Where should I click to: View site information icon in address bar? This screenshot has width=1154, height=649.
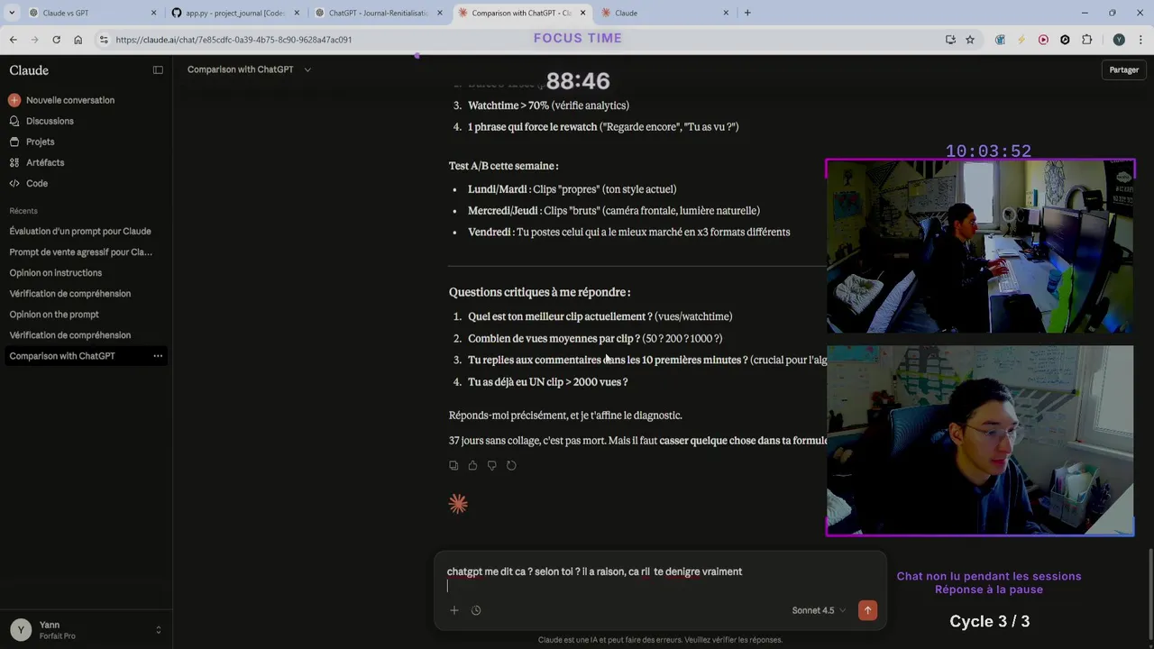pos(104,40)
